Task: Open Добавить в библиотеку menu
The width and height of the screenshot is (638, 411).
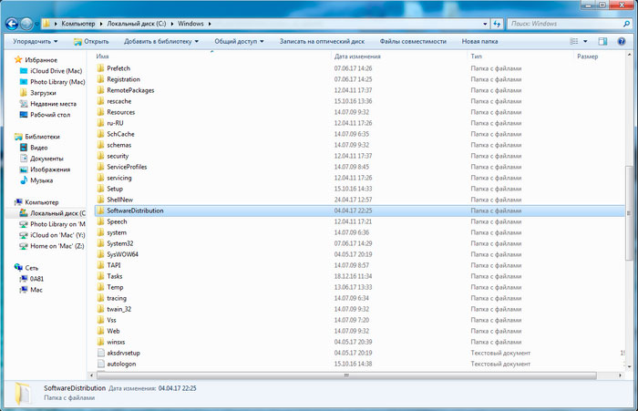Action: click(161, 41)
